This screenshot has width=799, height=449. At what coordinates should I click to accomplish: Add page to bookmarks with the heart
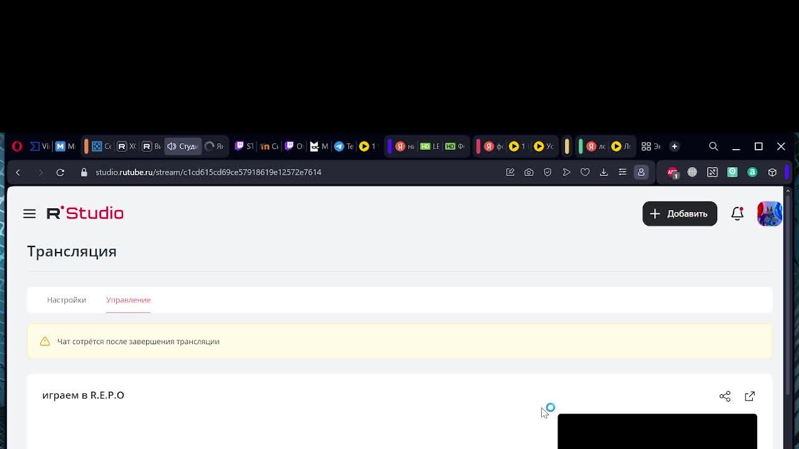point(585,172)
